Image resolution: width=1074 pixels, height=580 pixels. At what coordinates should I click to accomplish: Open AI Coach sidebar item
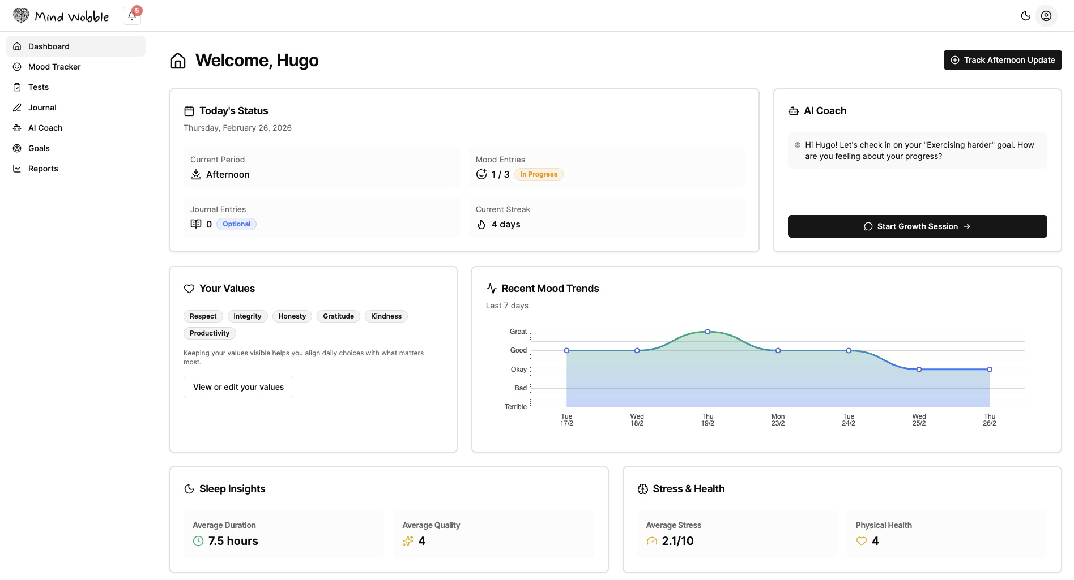pyautogui.click(x=75, y=128)
